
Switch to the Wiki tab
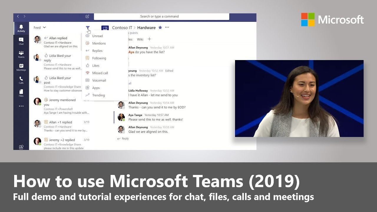140,39
